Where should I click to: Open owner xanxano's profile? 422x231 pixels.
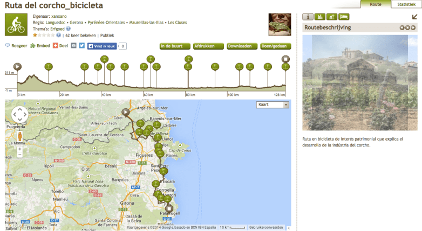point(59,16)
